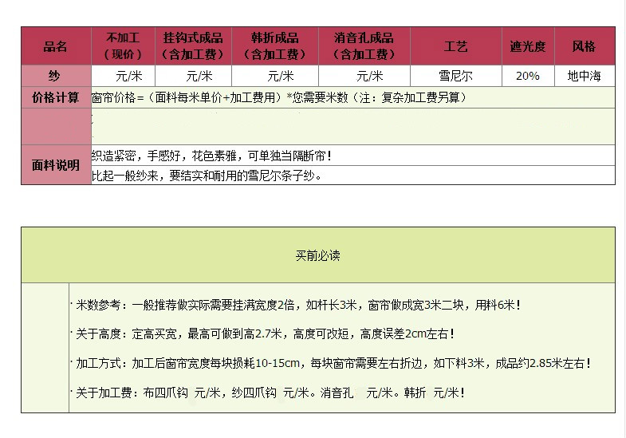Screen dimensions: 626x438
Task: Click the 20% shading value
Action: [528, 76]
